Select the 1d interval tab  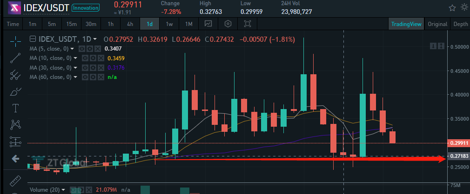[x=149, y=24]
